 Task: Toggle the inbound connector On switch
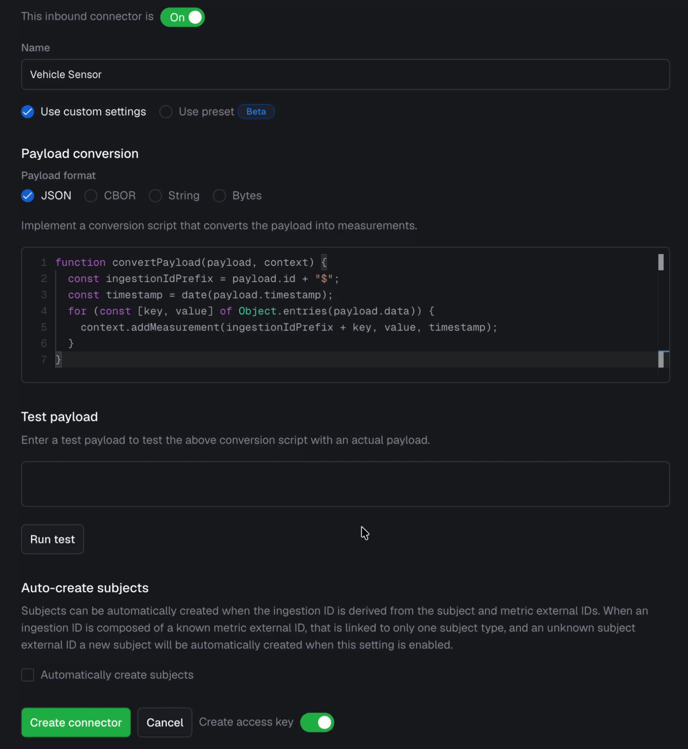(182, 17)
